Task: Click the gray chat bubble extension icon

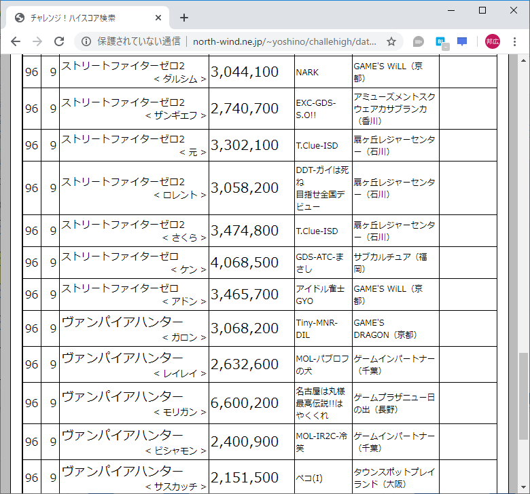Action: point(419,41)
